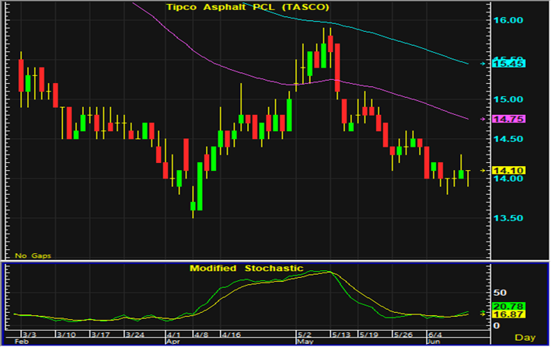The width and height of the screenshot is (551, 347).
Task: Click the cyan arrow beside 15.45
Action: coord(483,64)
